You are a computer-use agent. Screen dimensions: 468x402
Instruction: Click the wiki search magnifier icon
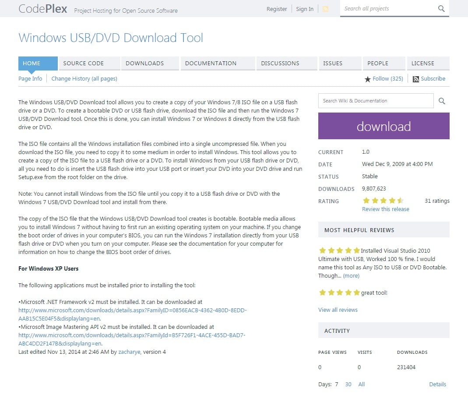coord(442,101)
